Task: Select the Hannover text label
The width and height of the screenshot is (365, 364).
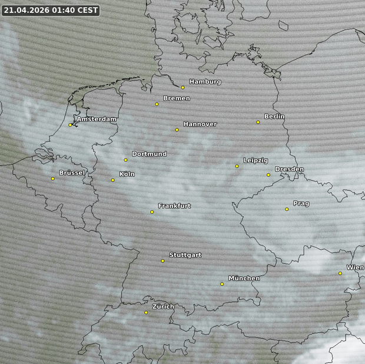Action: click(200, 124)
